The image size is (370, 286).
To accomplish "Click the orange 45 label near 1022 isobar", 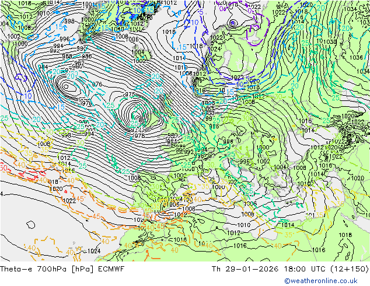I will [80, 198].
